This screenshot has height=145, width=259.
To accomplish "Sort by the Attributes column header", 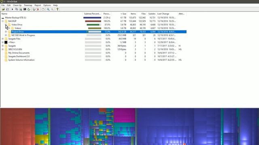I will coord(182,14).
